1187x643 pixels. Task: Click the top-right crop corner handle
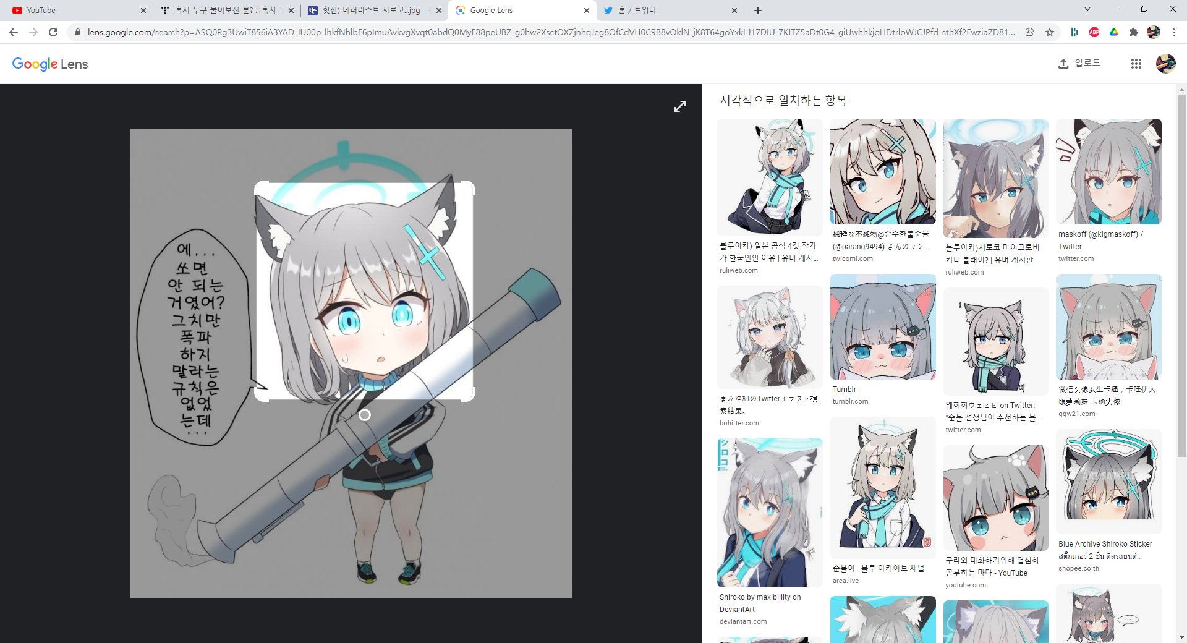[467, 189]
